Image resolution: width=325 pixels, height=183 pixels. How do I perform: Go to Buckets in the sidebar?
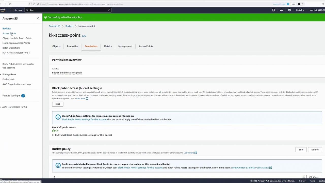point(7,28)
